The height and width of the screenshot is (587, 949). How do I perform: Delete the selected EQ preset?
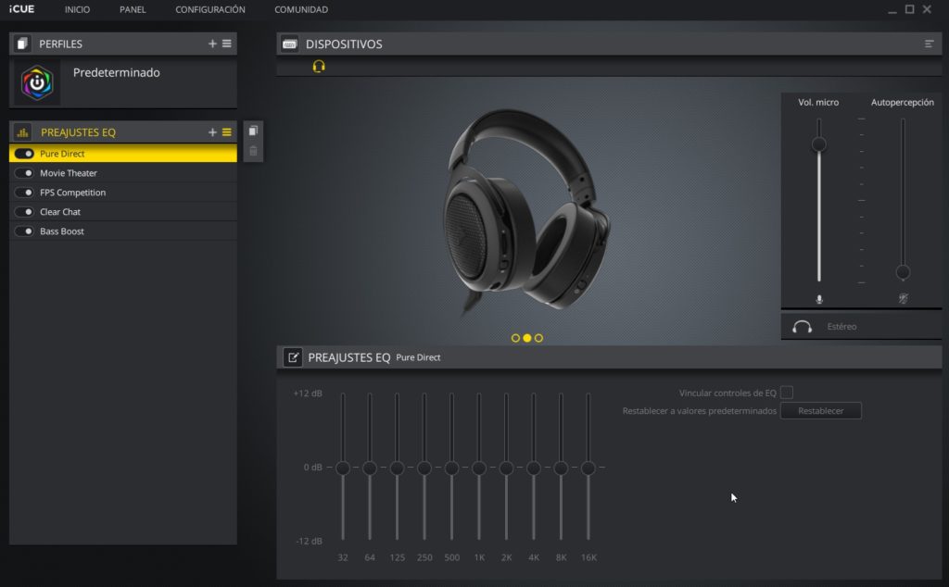pyautogui.click(x=253, y=151)
